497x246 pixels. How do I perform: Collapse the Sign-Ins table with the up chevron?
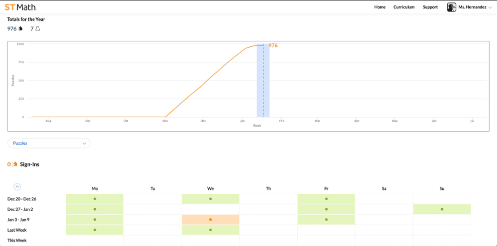[x=17, y=187]
